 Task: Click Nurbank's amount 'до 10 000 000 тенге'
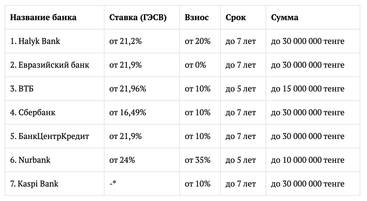tap(307, 160)
